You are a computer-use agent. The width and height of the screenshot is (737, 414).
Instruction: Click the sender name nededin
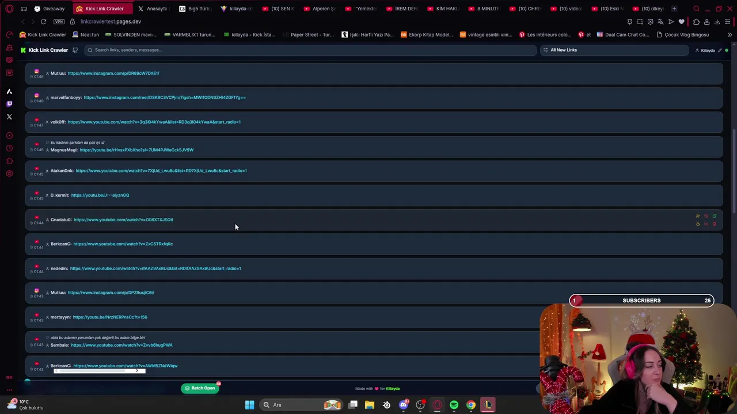pyautogui.click(x=59, y=269)
